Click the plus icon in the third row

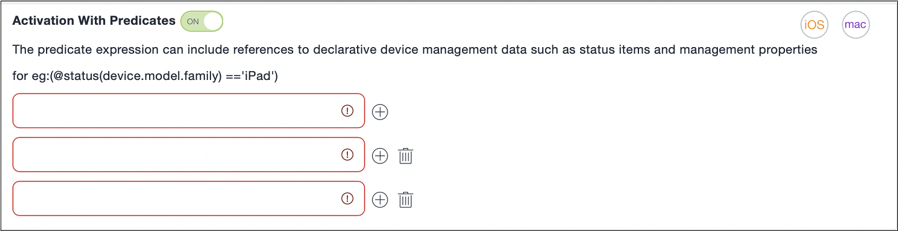click(379, 199)
